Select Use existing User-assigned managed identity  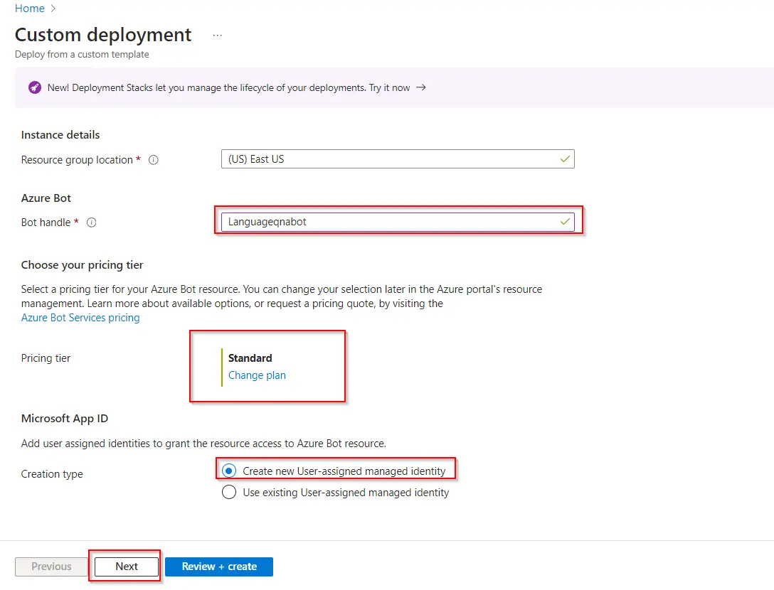(x=229, y=492)
